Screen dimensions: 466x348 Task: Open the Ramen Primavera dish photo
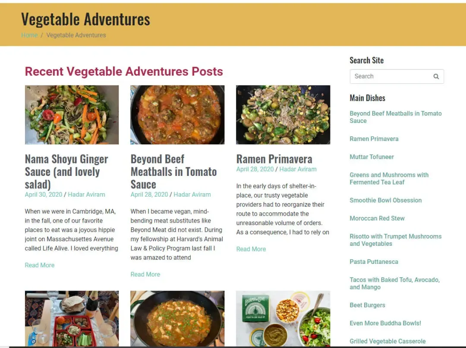(283, 115)
